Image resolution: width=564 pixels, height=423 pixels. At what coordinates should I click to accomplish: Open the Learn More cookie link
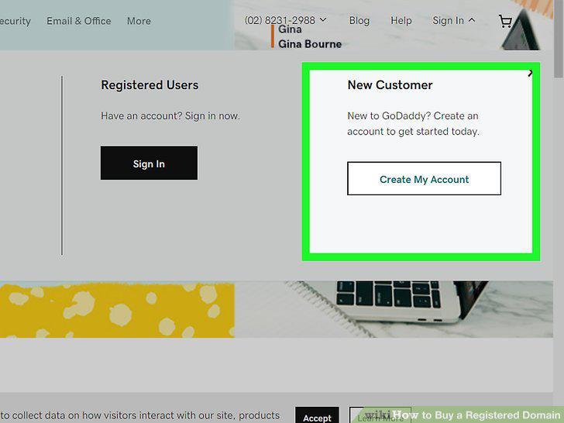pos(380,416)
